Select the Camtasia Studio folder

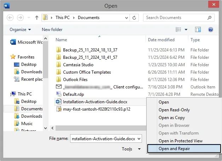(78, 65)
